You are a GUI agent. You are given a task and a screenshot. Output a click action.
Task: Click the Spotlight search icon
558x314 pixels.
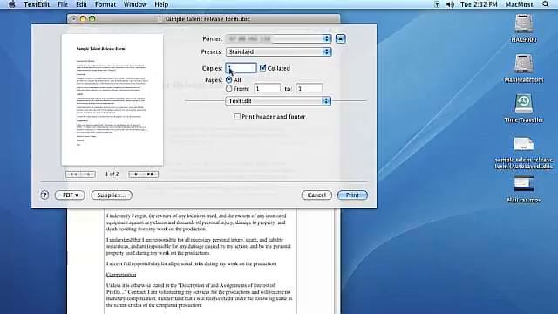[546, 4]
